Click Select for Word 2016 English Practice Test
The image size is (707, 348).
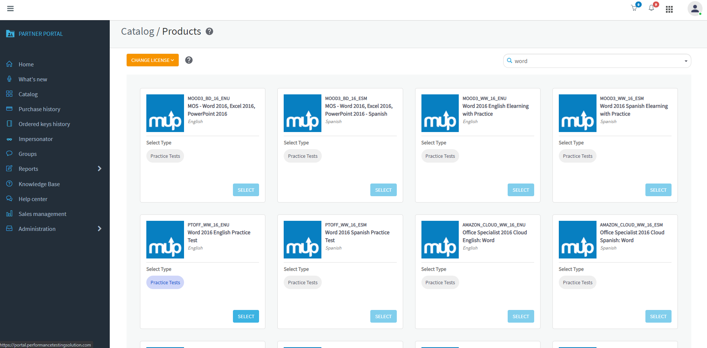(x=246, y=316)
